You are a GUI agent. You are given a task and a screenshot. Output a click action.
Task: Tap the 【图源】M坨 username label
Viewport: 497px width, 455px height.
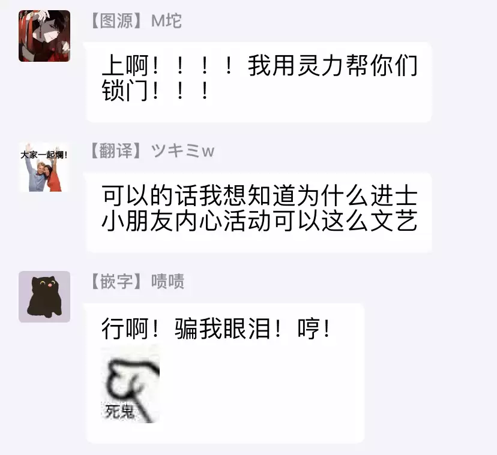[136, 21]
